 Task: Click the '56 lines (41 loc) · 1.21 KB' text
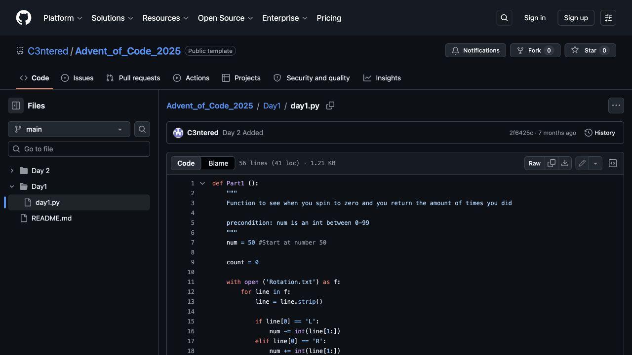tap(287, 163)
